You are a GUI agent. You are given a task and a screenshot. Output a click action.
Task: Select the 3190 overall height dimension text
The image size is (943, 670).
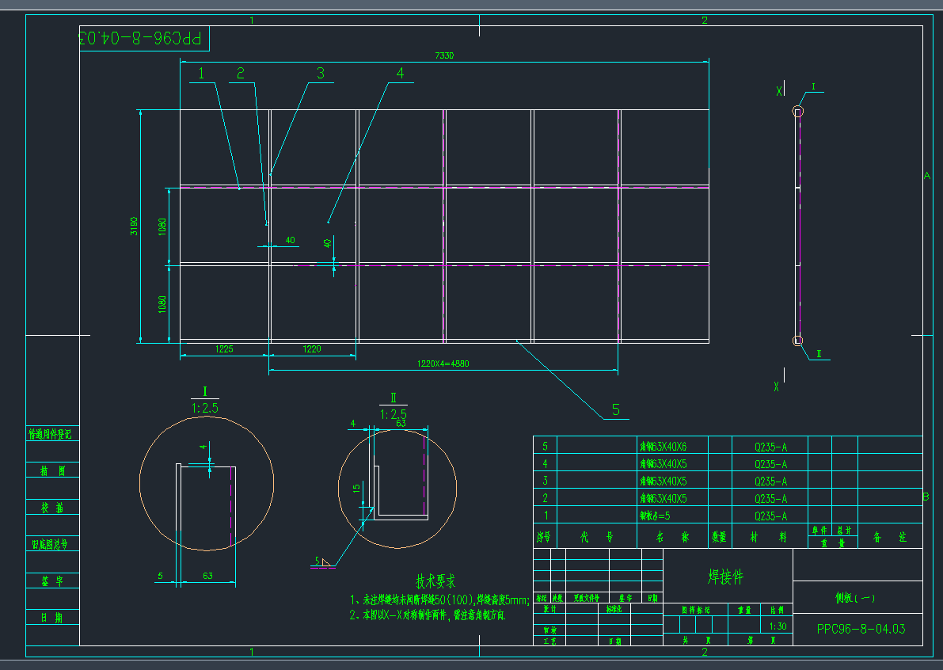[135, 227]
